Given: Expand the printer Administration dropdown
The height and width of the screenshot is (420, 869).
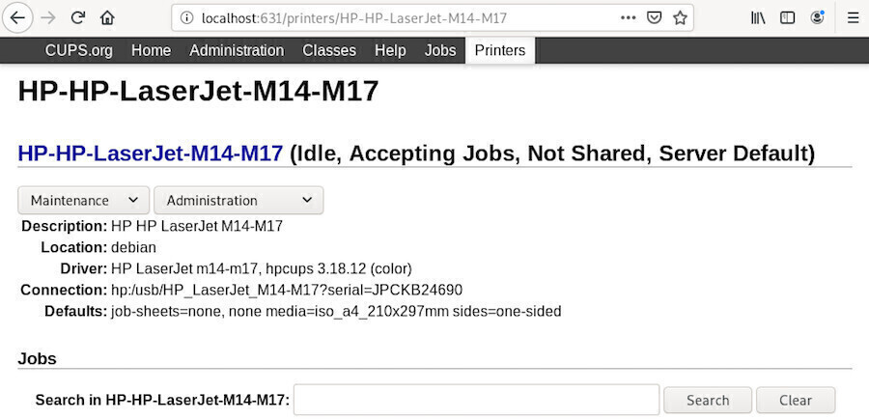Looking at the screenshot, I should pyautogui.click(x=238, y=200).
